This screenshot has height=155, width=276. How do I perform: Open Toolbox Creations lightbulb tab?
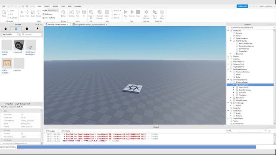click(x=38, y=29)
